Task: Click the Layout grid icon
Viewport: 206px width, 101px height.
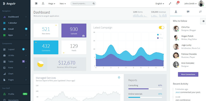Action: point(4,49)
